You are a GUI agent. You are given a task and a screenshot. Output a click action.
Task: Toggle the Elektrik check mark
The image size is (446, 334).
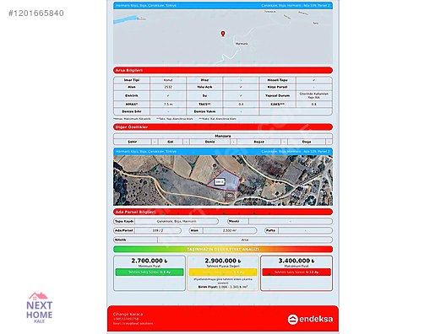pos(168,95)
